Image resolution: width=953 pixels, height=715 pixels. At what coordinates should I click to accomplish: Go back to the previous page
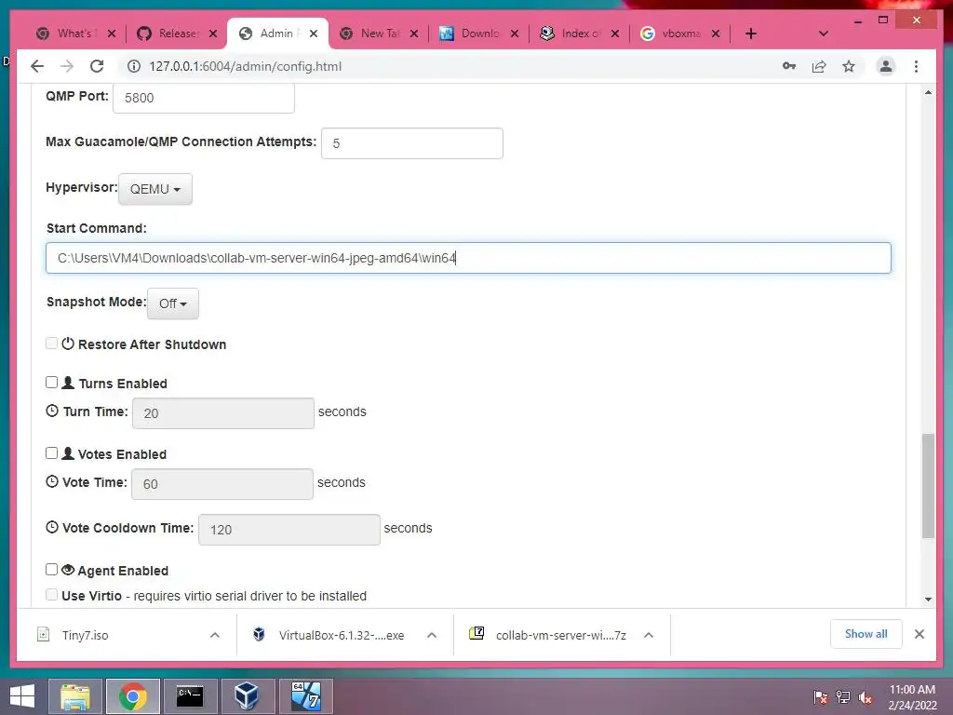click(37, 66)
